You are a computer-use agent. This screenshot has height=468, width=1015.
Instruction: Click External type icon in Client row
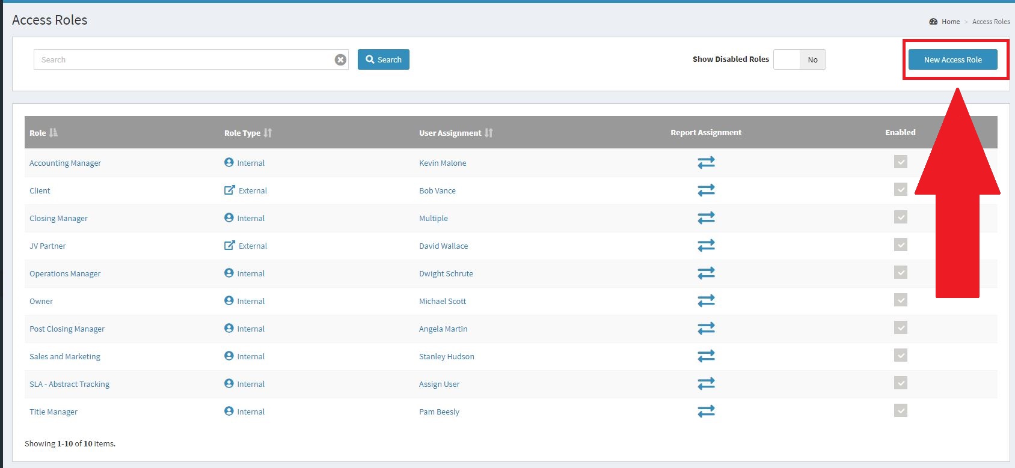[x=229, y=190]
